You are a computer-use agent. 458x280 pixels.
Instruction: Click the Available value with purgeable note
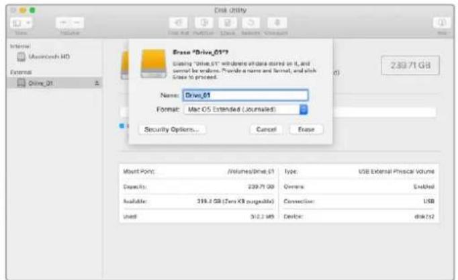click(236, 201)
